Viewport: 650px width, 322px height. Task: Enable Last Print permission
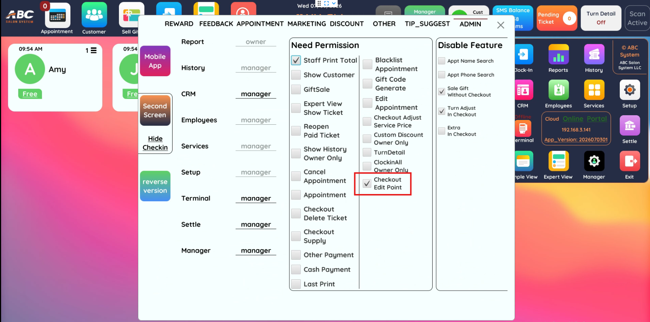click(x=296, y=284)
